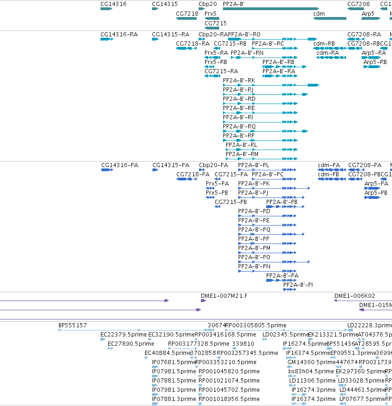Screen dimensions: 392x406
Task: Open transcript CG7215-RA
Action: click(222, 71)
